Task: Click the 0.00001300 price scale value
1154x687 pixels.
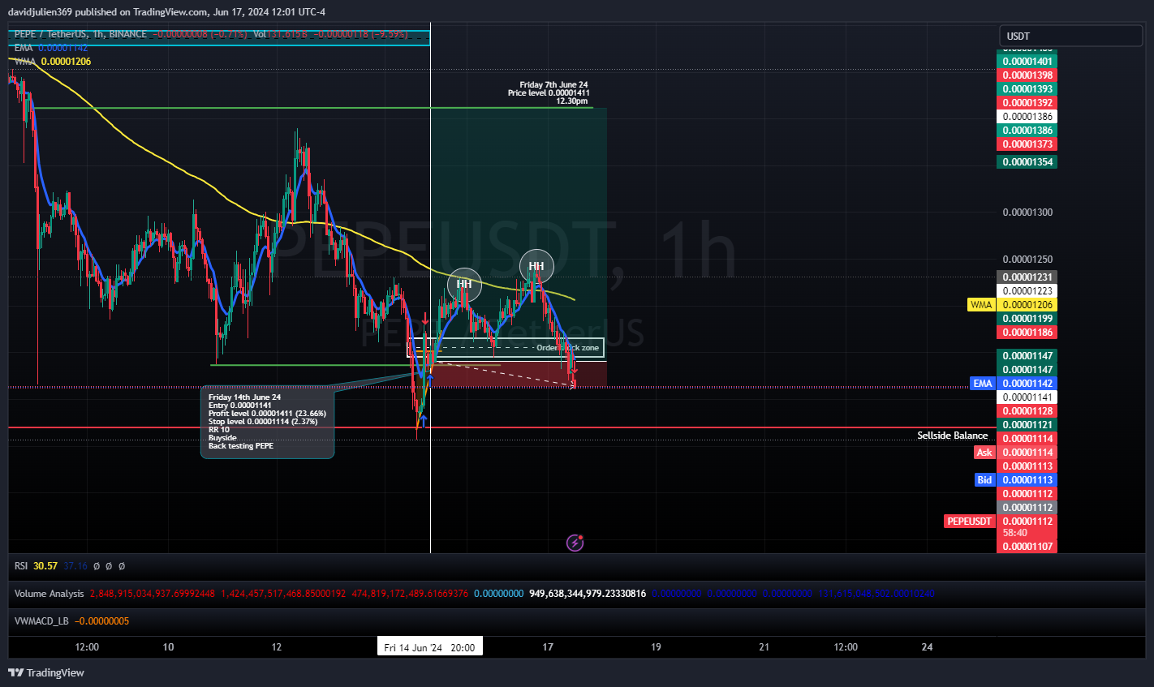Action: 1027,213
